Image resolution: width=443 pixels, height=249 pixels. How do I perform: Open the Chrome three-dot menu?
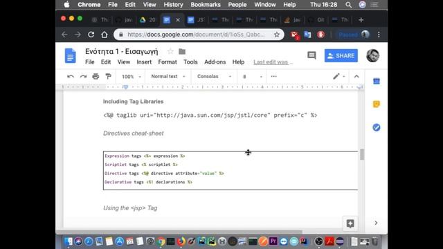[379, 35]
